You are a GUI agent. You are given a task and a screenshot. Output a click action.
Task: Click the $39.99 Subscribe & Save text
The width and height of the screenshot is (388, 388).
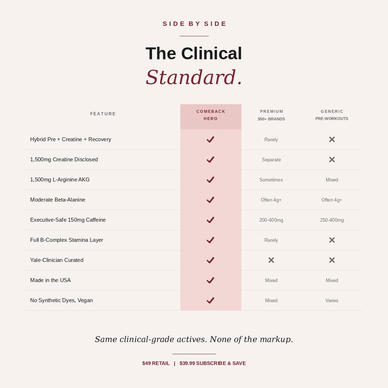click(x=213, y=363)
